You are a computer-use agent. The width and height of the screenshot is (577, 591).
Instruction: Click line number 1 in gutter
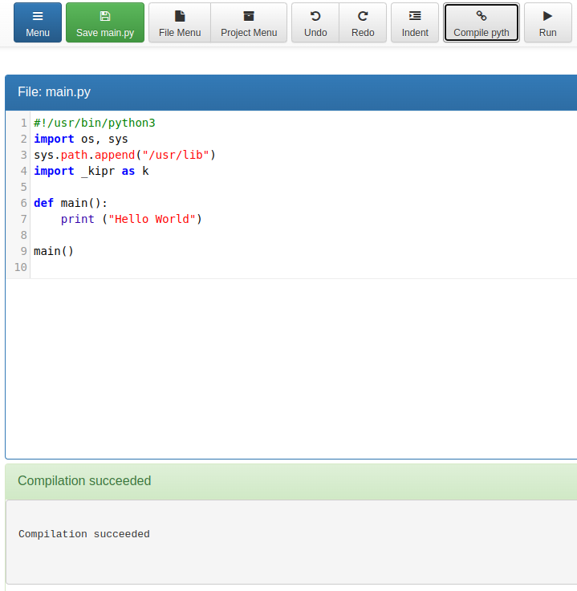[24, 123]
